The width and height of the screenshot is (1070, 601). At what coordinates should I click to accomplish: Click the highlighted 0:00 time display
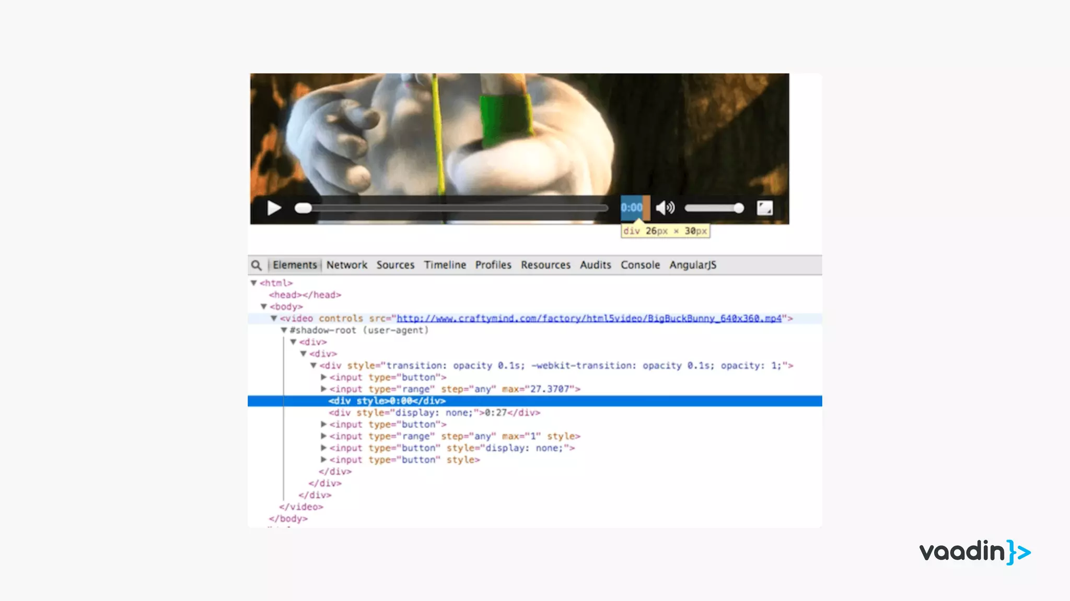pos(632,208)
